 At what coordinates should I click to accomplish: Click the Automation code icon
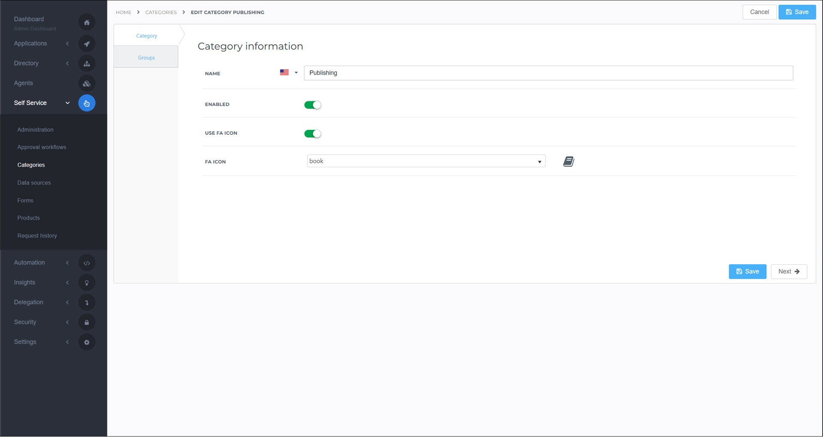point(87,263)
